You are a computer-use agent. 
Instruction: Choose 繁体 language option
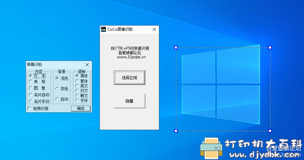[77, 81]
